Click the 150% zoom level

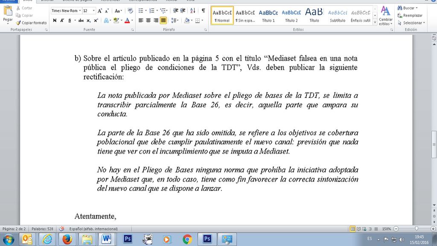tap(387, 229)
